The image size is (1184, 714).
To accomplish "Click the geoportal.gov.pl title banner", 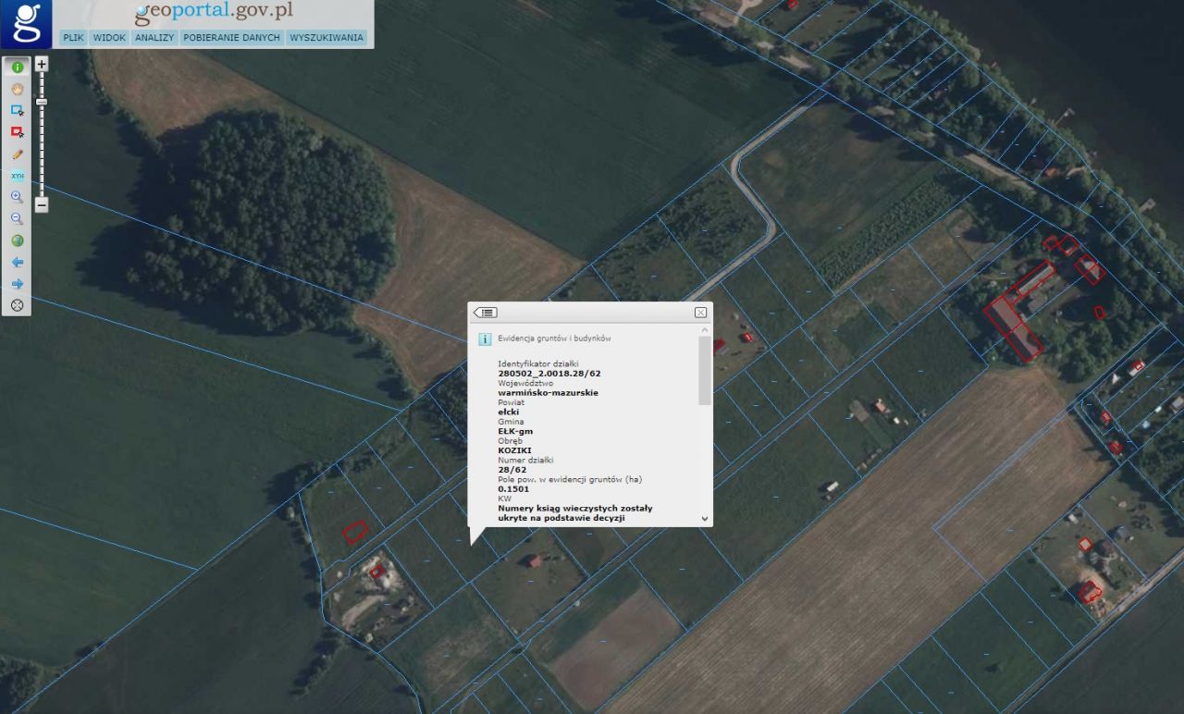I will click(214, 13).
